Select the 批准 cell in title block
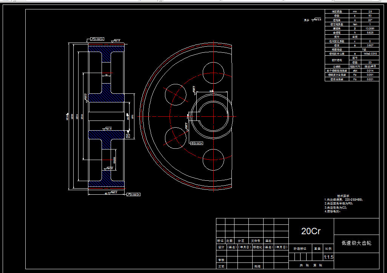This screenshot has height=273, width=387. click(257, 266)
